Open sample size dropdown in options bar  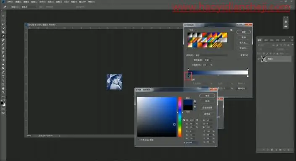[29, 7]
